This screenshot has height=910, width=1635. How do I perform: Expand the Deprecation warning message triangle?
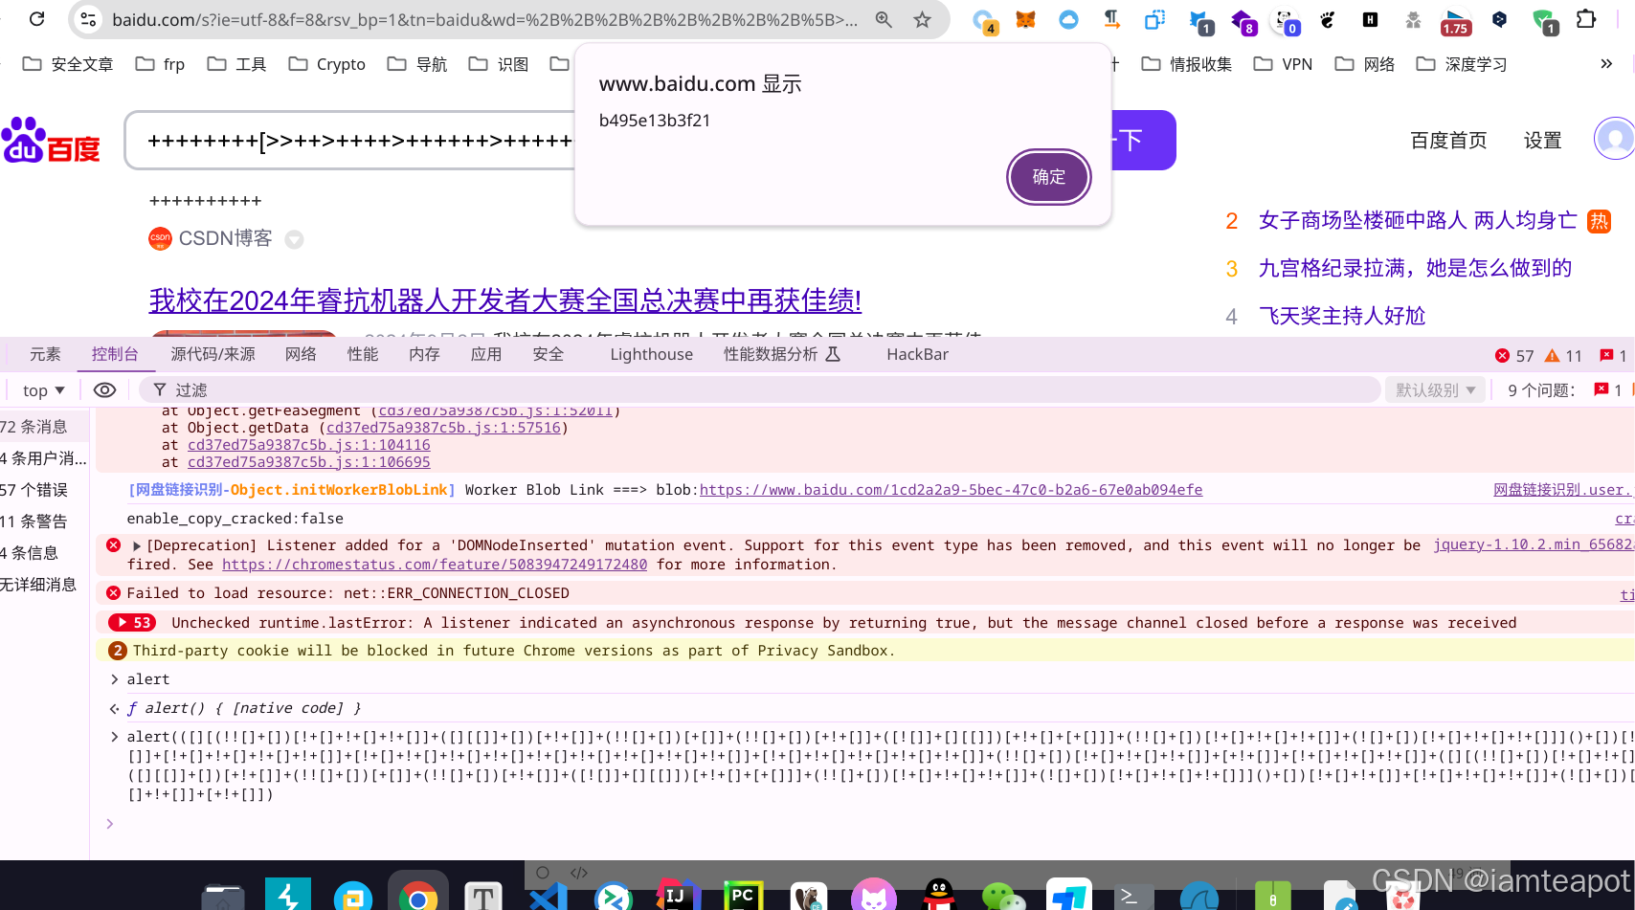(137, 545)
